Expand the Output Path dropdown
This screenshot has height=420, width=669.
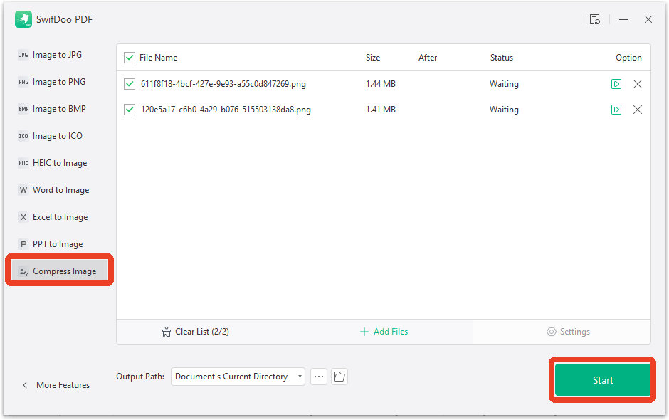pyautogui.click(x=238, y=377)
